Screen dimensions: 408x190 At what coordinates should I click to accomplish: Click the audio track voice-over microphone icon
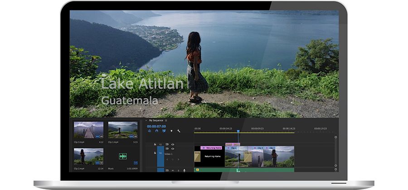click(x=185, y=171)
